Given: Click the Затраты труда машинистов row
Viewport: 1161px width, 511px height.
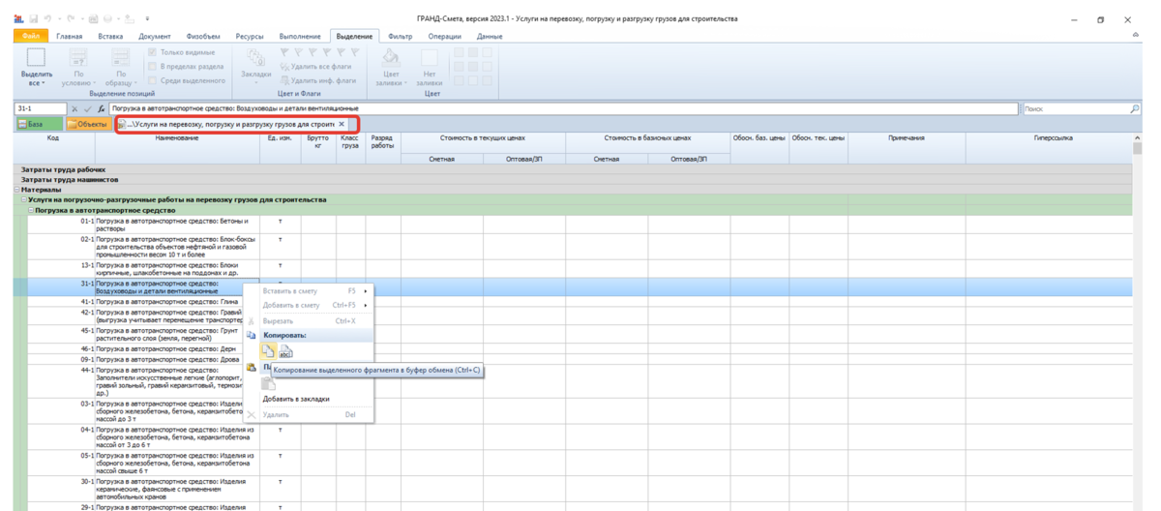Looking at the screenshot, I should 573,179.
